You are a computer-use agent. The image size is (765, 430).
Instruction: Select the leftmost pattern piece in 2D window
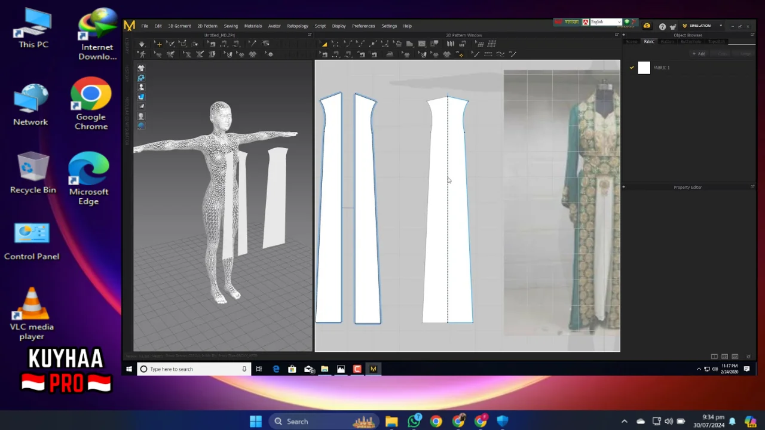tap(330, 209)
